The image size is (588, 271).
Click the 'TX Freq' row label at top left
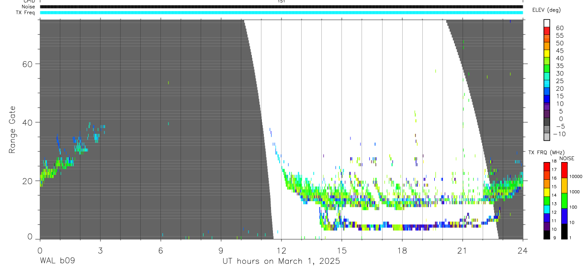coord(26,12)
